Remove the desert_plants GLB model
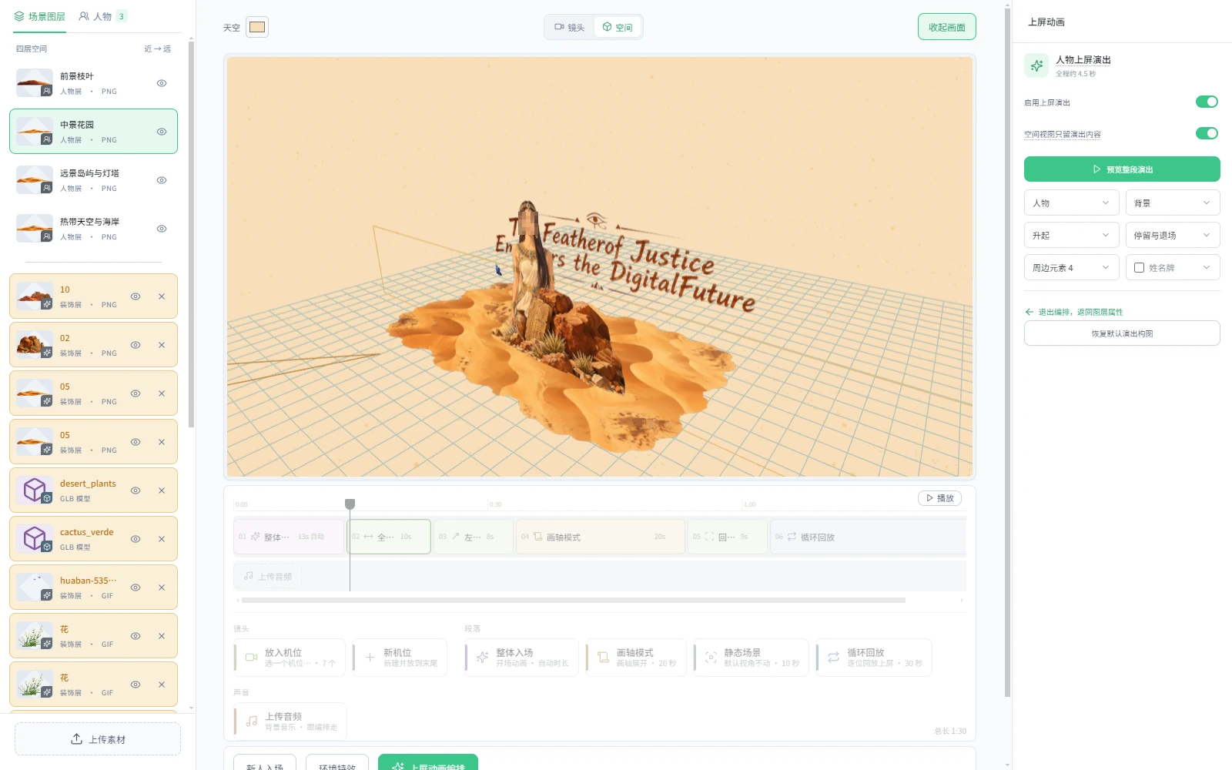Screen dimensions: 1232x770 [162, 490]
